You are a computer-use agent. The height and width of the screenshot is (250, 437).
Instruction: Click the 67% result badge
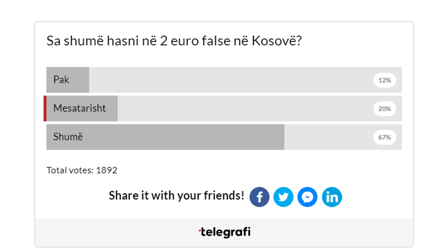coord(384,137)
